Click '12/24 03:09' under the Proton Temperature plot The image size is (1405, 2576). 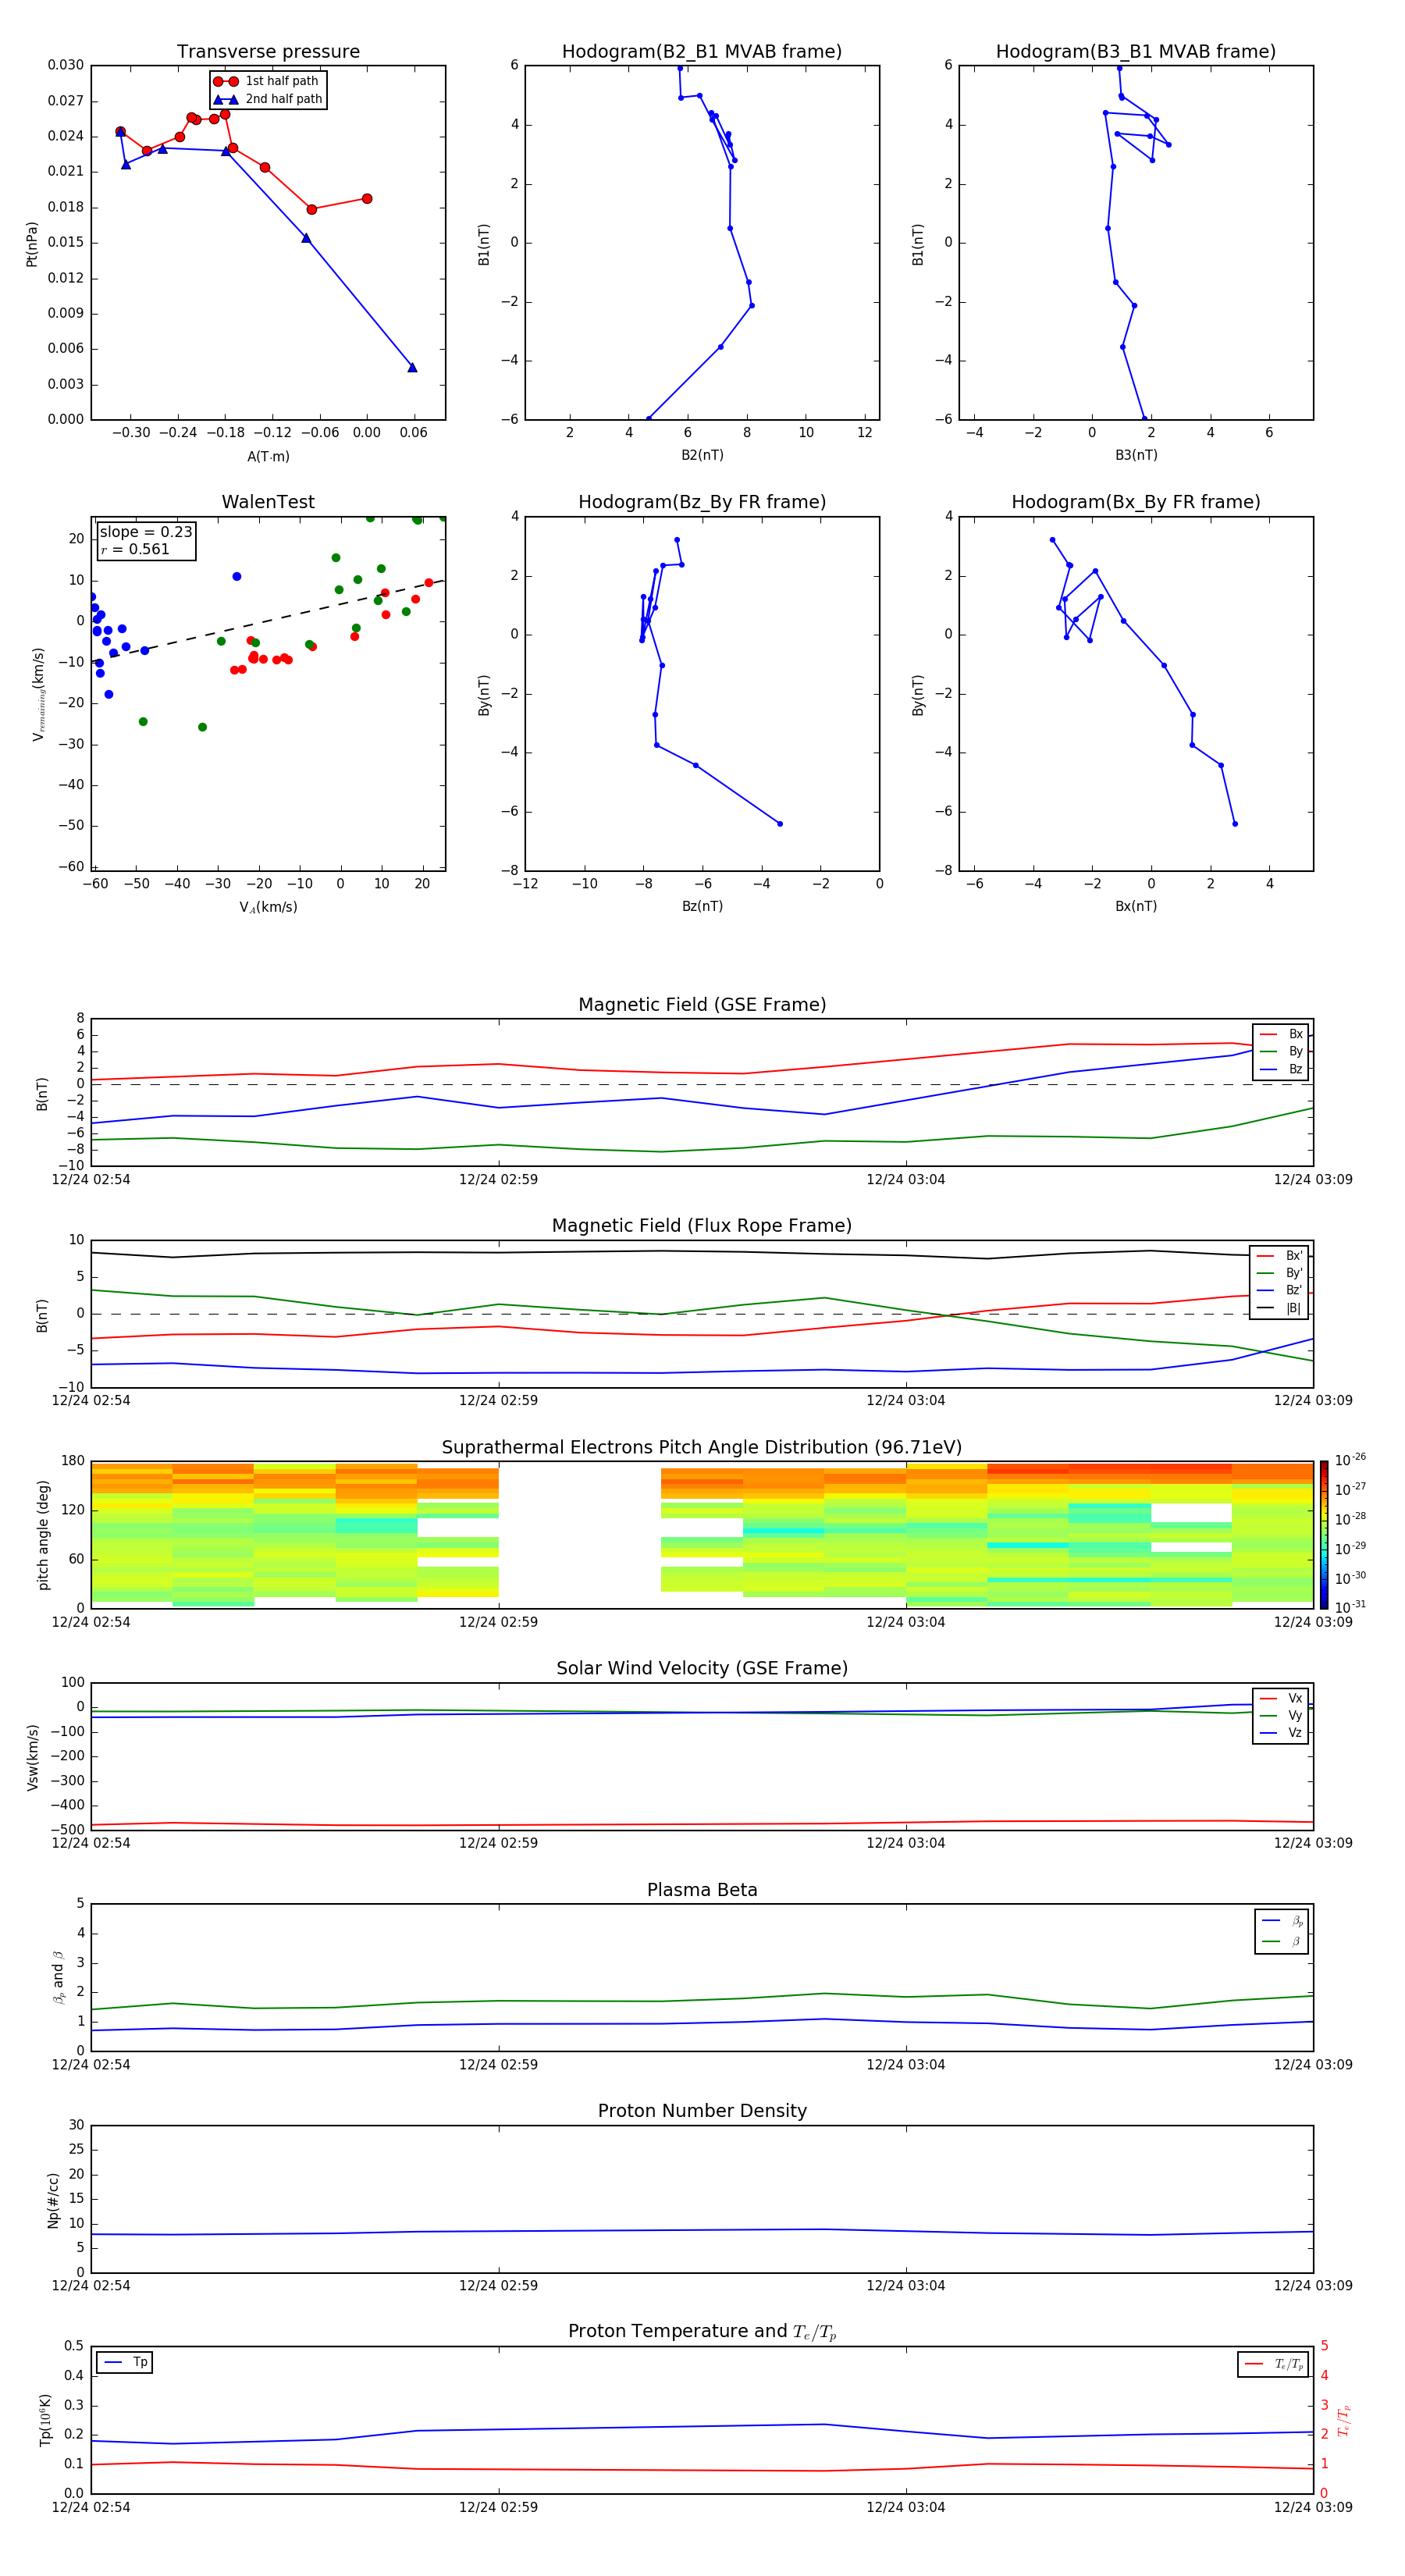(x=1312, y=2507)
